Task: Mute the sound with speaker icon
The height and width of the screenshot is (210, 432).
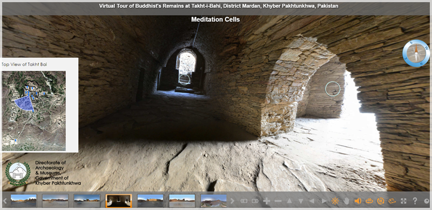Action: pos(357,201)
